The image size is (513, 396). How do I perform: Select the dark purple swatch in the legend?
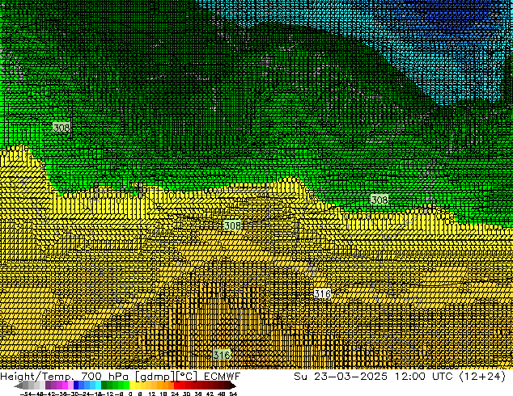[48, 385]
